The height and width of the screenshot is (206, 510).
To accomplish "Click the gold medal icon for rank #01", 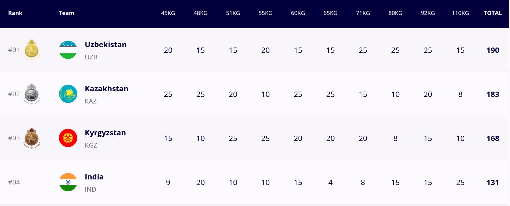I will click(x=32, y=50).
